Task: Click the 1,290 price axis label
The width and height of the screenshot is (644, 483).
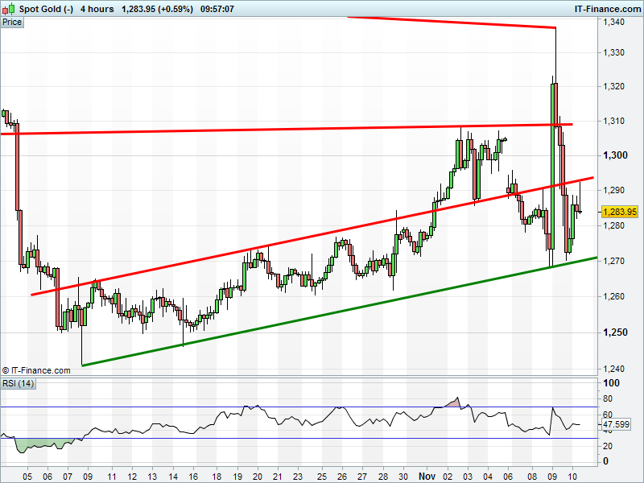Action: 613,190
